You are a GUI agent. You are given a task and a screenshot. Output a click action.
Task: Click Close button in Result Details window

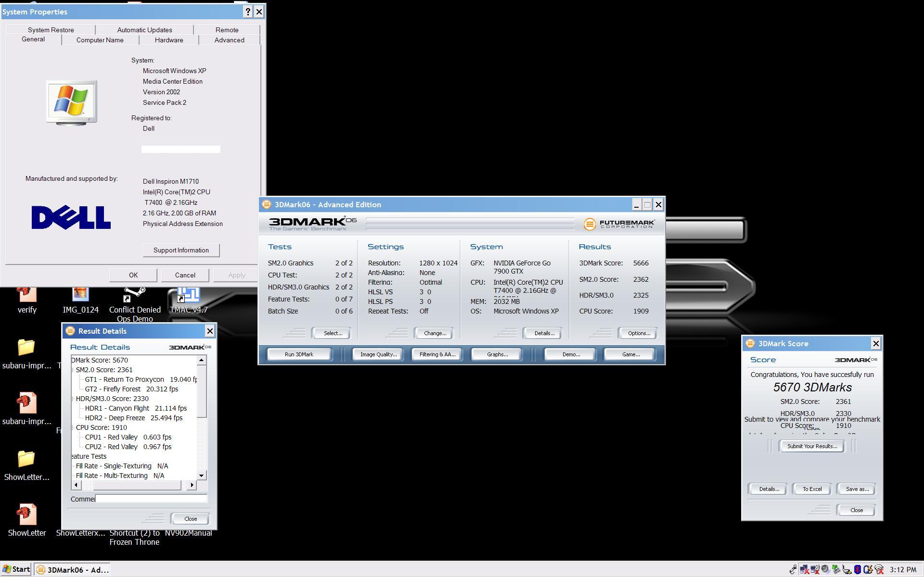coord(191,519)
